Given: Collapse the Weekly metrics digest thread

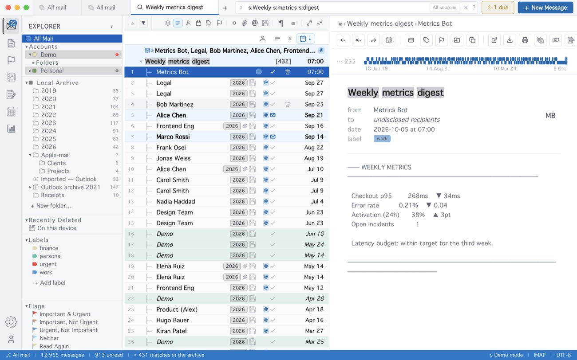Looking at the screenshot, I should click(x=141, y=61).
